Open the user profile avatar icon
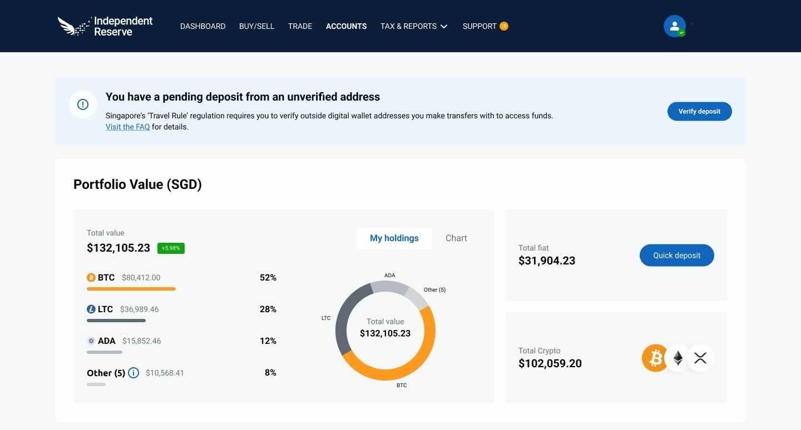Viewport: 801px width, 430px height. tap(674, 26)
